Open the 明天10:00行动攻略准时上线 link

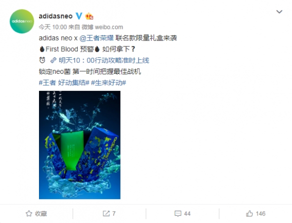pos(104,60)
